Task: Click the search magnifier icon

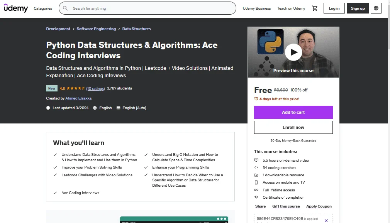Action: click(x=65, y=8)
